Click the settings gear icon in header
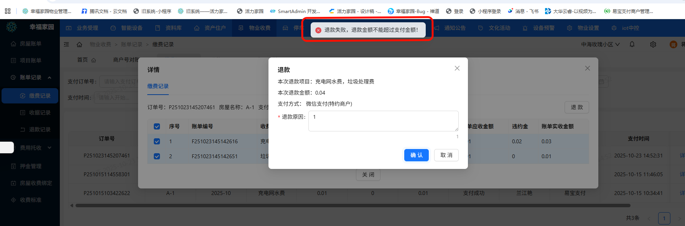The height and width of the screenshot is (226, 685). coord(653,44)
